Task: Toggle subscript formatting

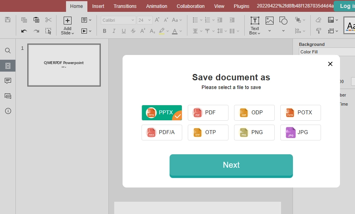Action: pos(152,31)
